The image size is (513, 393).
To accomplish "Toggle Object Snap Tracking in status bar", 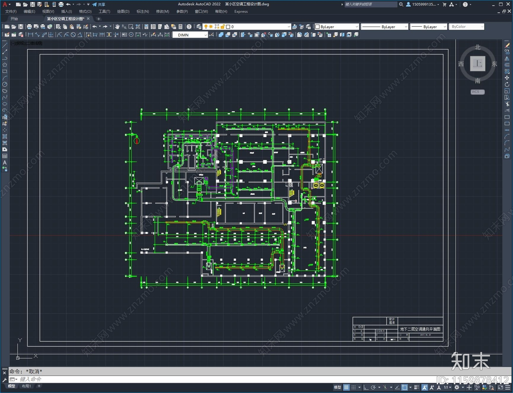I will 397,388.
